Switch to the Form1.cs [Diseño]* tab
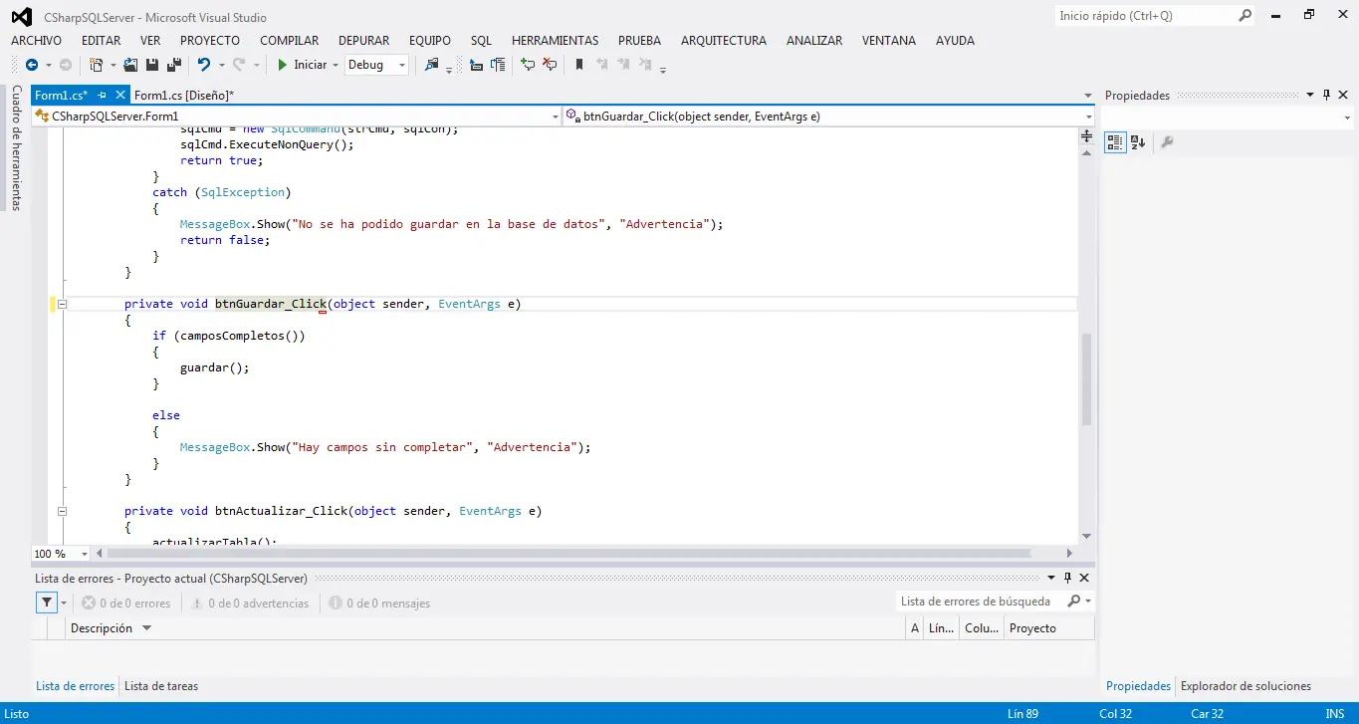The width and height of the screenshot is (1359, 724). 184,96
